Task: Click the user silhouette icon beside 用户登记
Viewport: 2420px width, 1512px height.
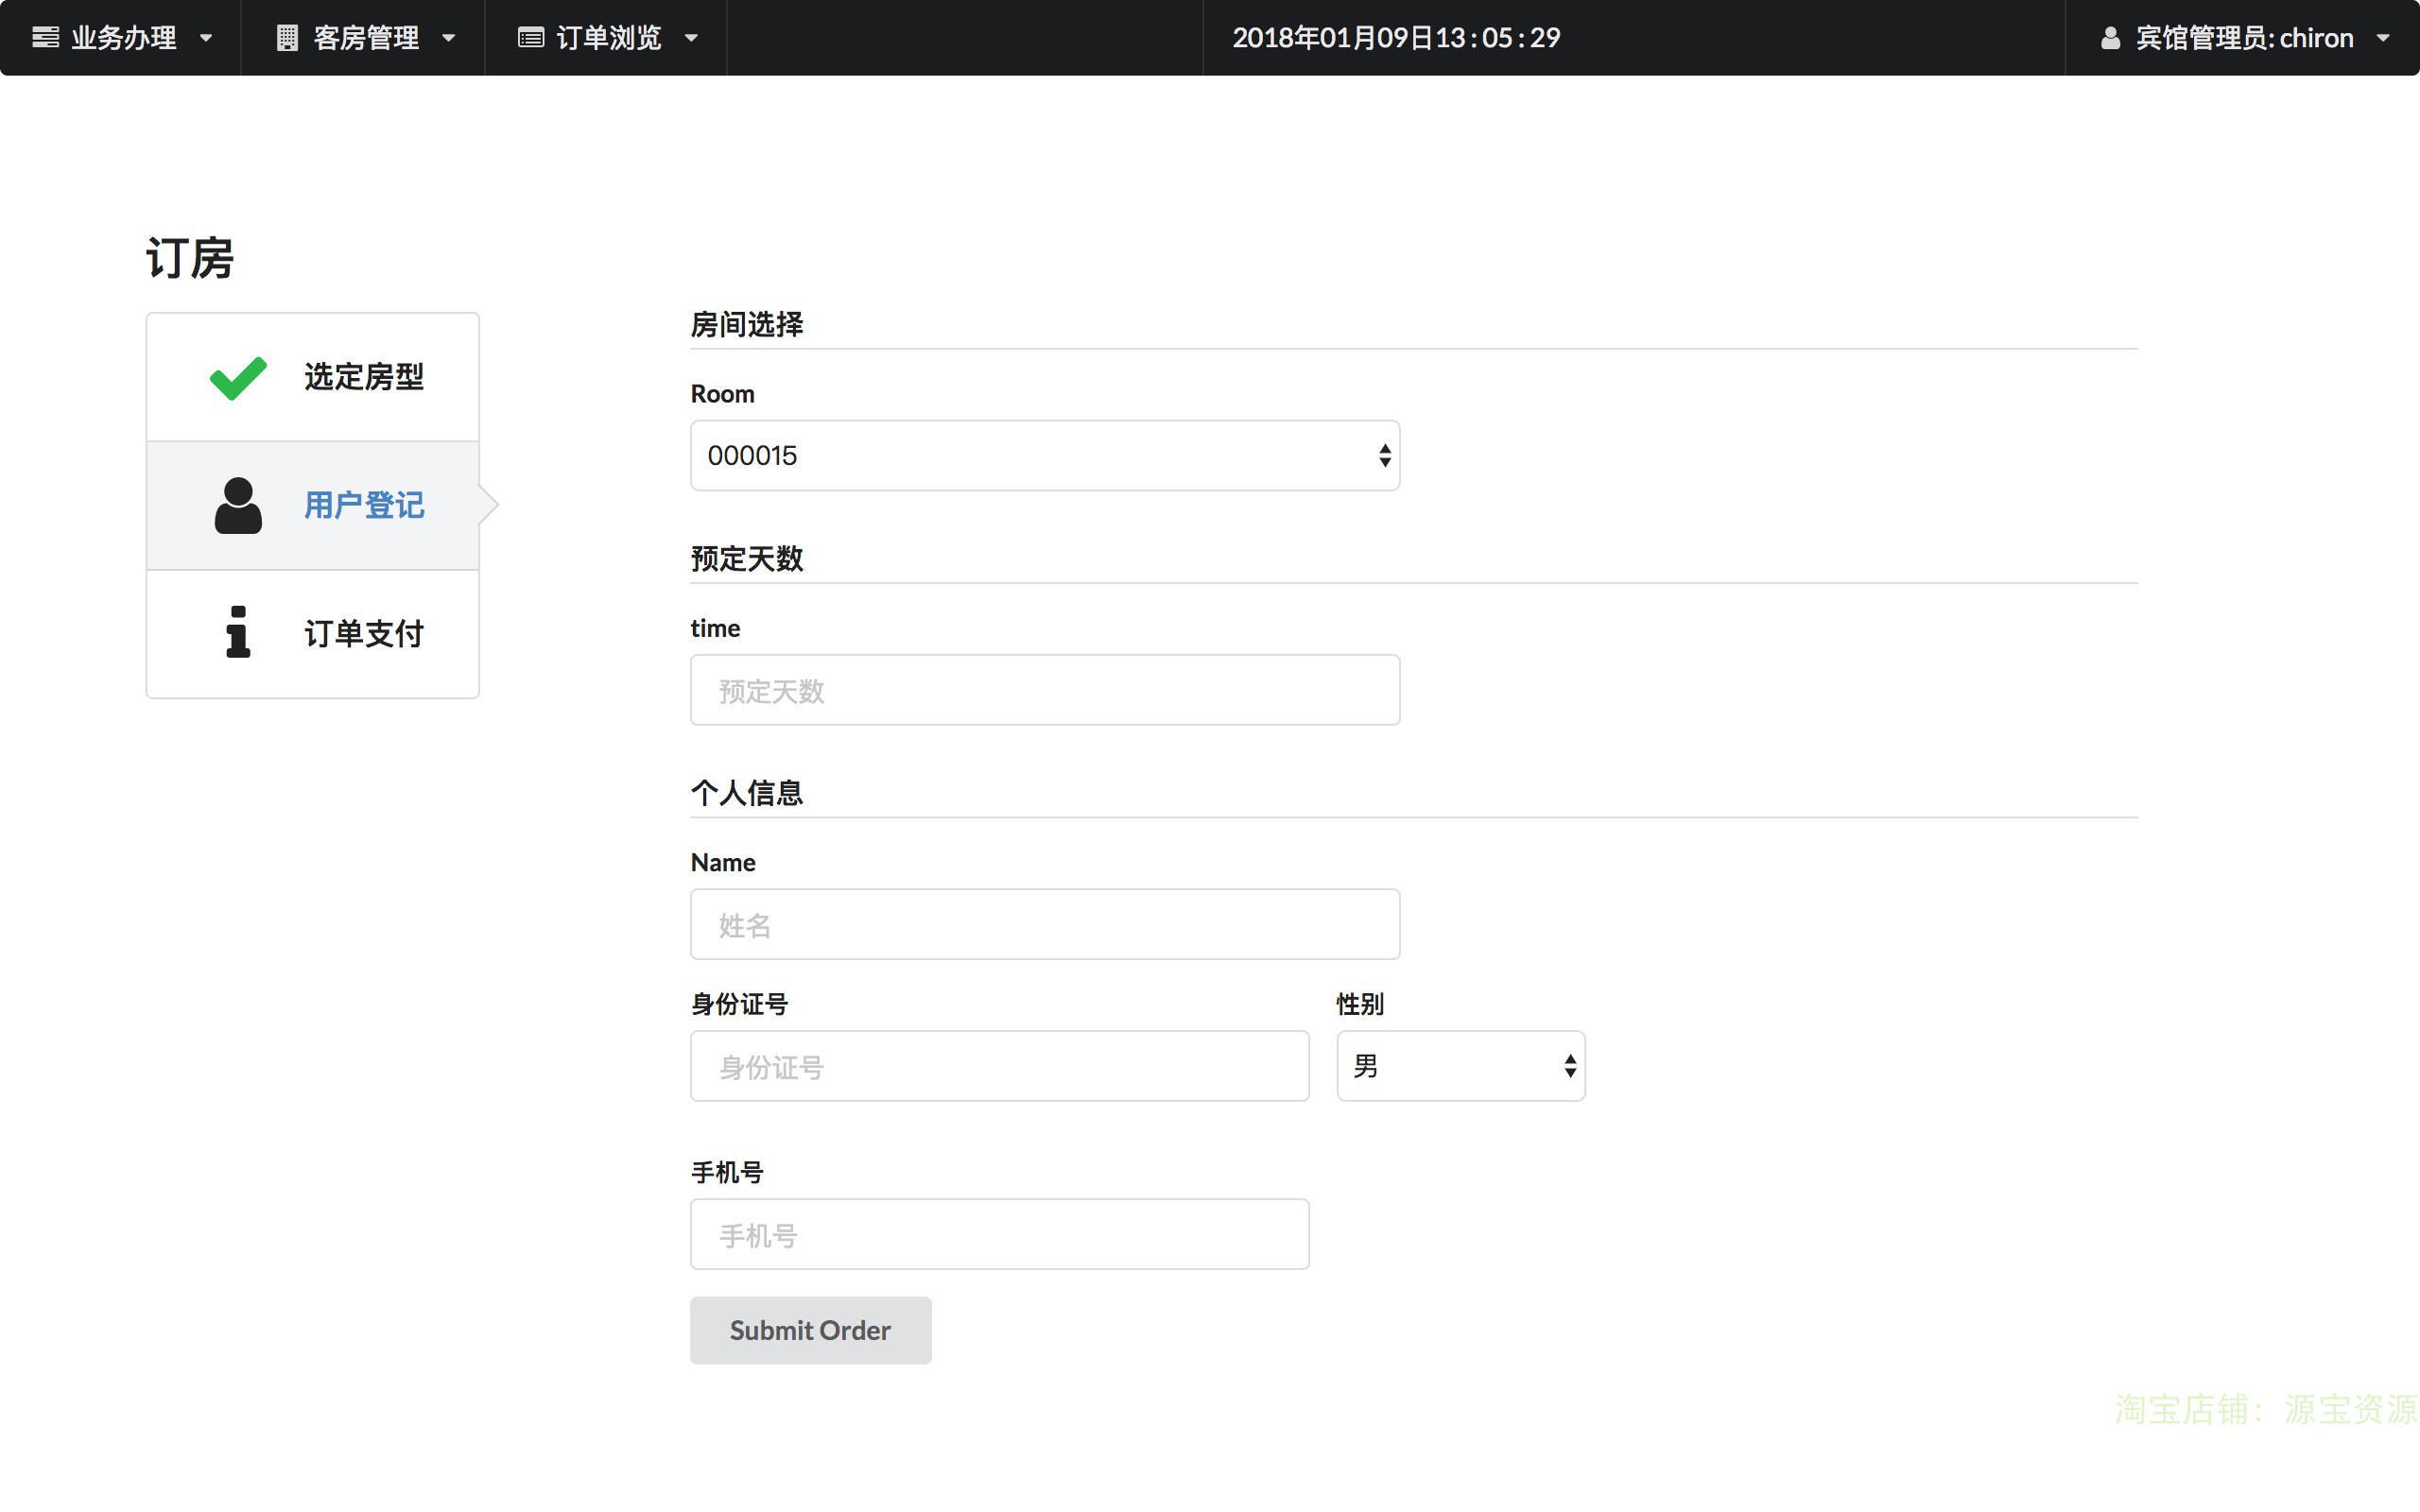Action: click(238, 506)
